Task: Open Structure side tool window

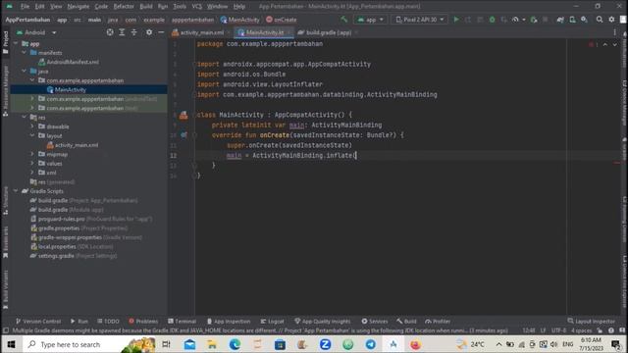Action: [5, 201]
